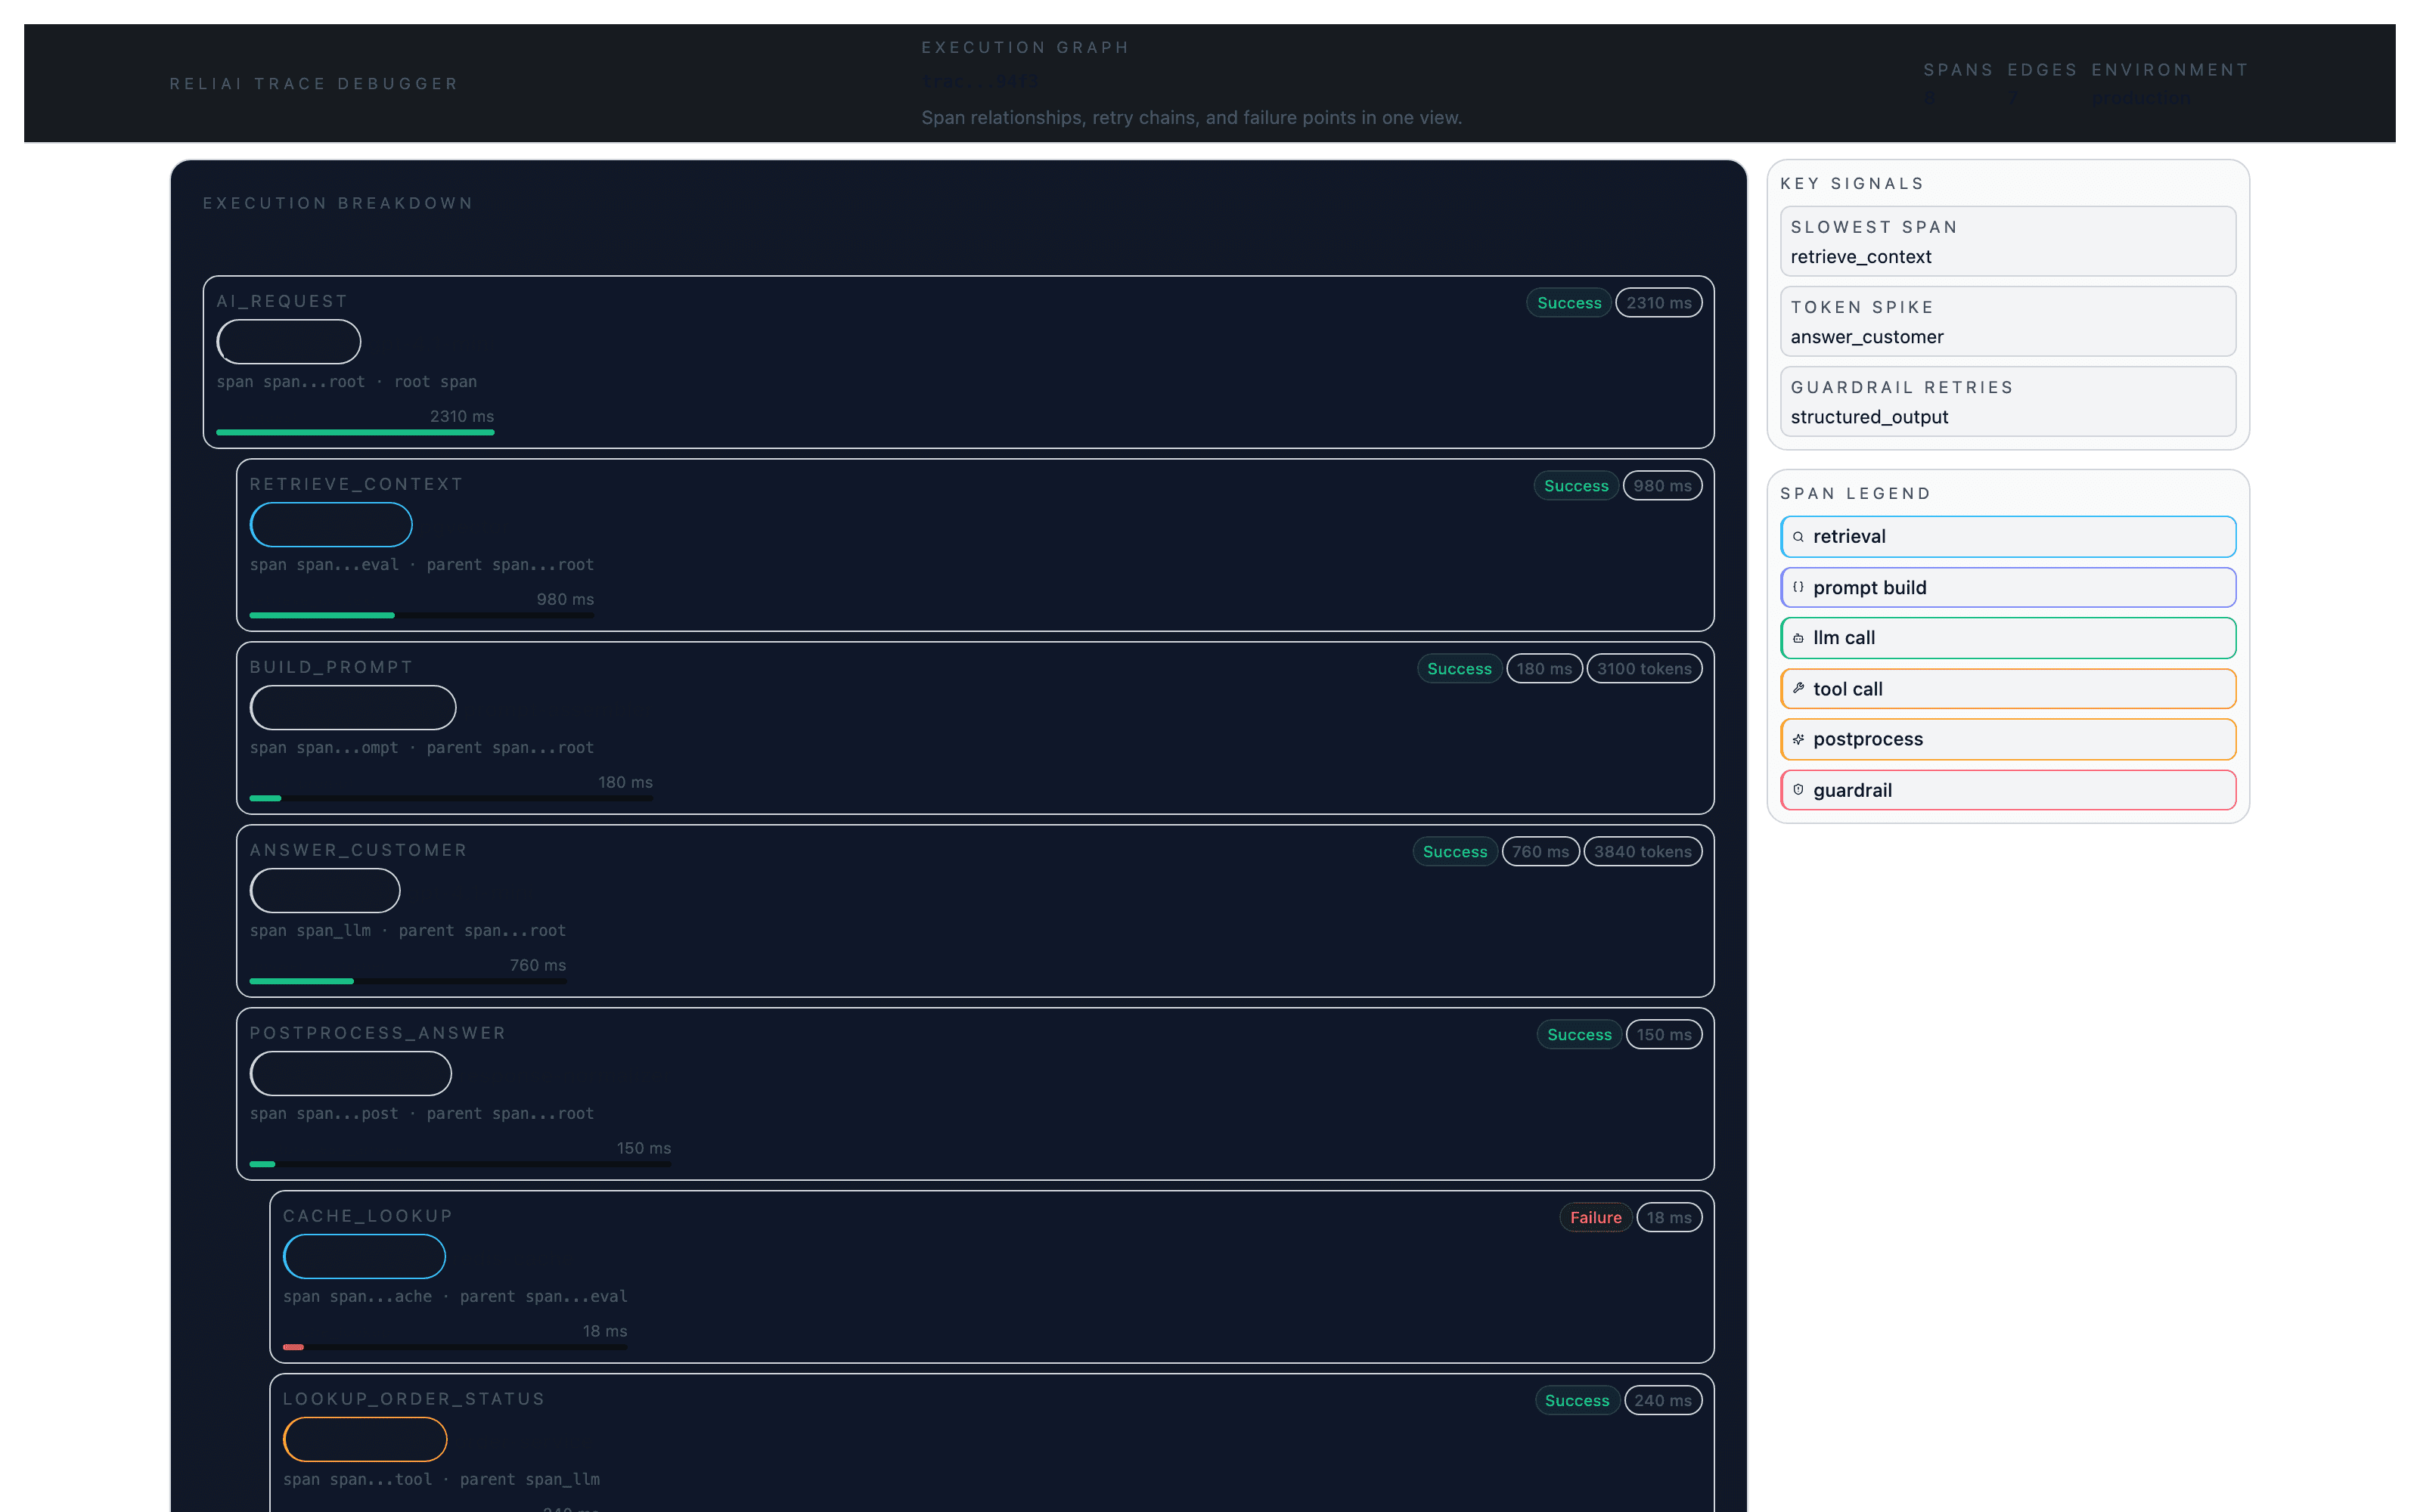Screen dimensions: 2420x1512
Task: Click the blue pill chip under CACHE_LOOKUP
Action: [364, 1256]
